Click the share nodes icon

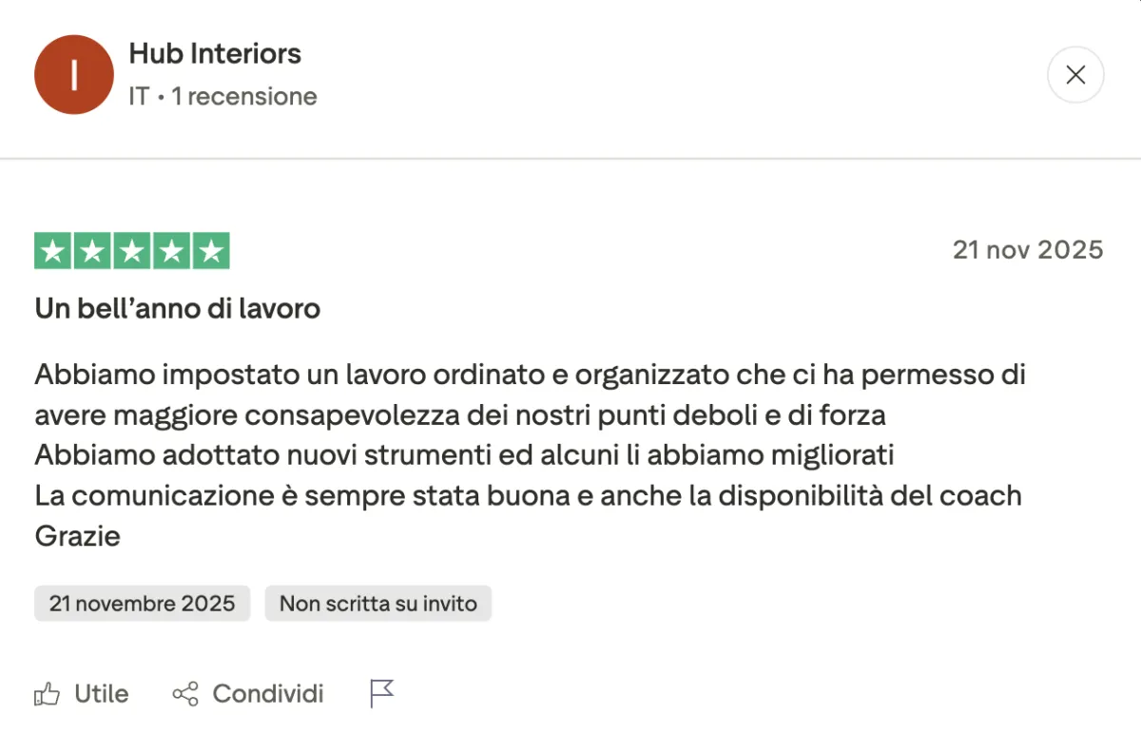[185, 694]
